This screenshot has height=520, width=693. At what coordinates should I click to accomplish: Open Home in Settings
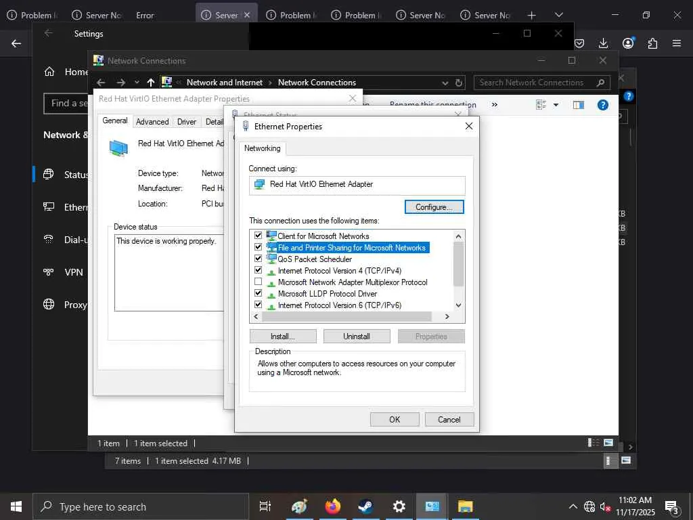click(x=66, y=72)
